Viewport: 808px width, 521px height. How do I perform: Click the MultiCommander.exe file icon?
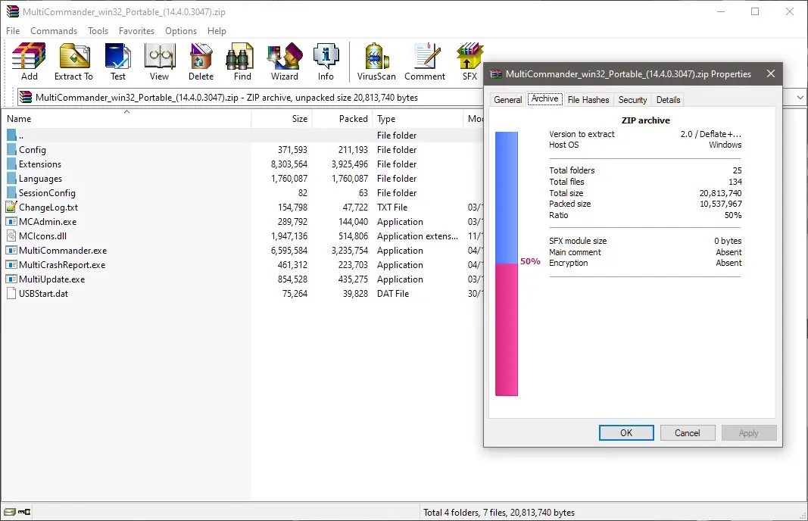point(11,251)
